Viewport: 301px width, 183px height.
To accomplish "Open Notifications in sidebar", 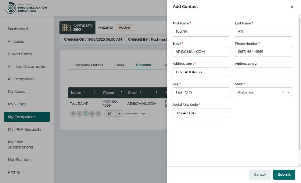I will point(20,159).
